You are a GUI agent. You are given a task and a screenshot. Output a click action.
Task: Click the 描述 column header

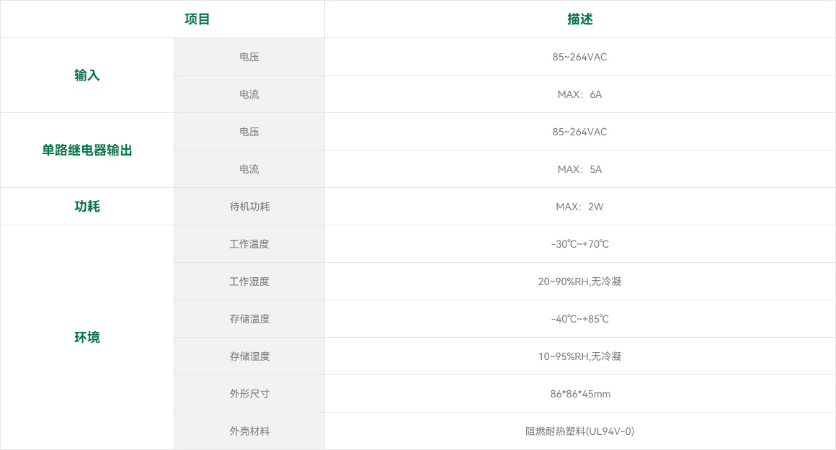tap(579, 19)
